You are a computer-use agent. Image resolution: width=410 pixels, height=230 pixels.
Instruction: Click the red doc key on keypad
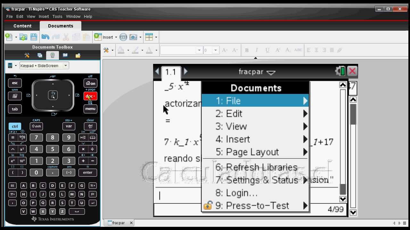point(90,96)
